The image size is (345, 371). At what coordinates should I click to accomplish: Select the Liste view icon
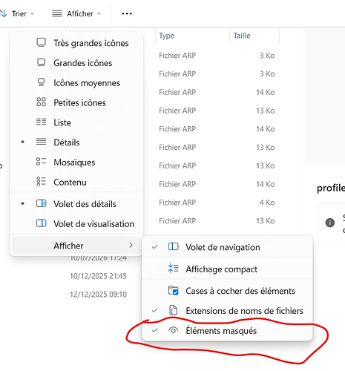click(42, 122)
